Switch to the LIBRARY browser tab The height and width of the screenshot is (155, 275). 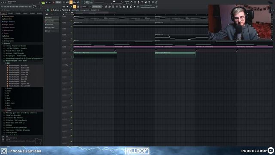point(25,13)
